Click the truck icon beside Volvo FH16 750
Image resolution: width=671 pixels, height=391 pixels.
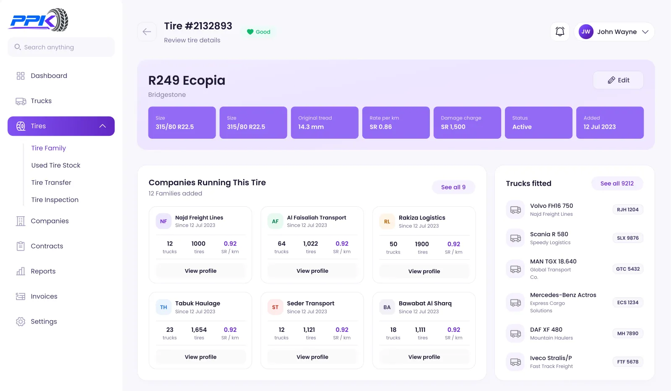[515, 210]
